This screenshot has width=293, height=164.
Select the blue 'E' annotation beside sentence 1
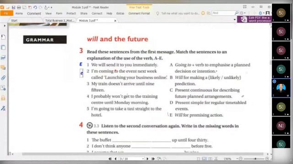(81, 64)
